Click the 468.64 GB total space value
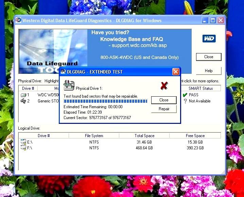 (x=144, y=148)
